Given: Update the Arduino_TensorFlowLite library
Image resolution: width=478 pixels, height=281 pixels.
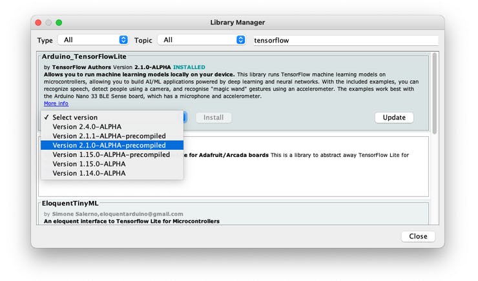Looking at the screenshot, I should [394, 118].
